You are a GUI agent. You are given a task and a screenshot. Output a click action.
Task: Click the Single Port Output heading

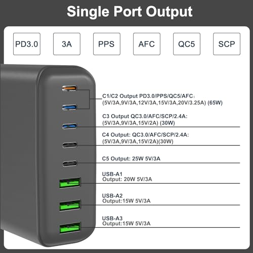(130, 12)
